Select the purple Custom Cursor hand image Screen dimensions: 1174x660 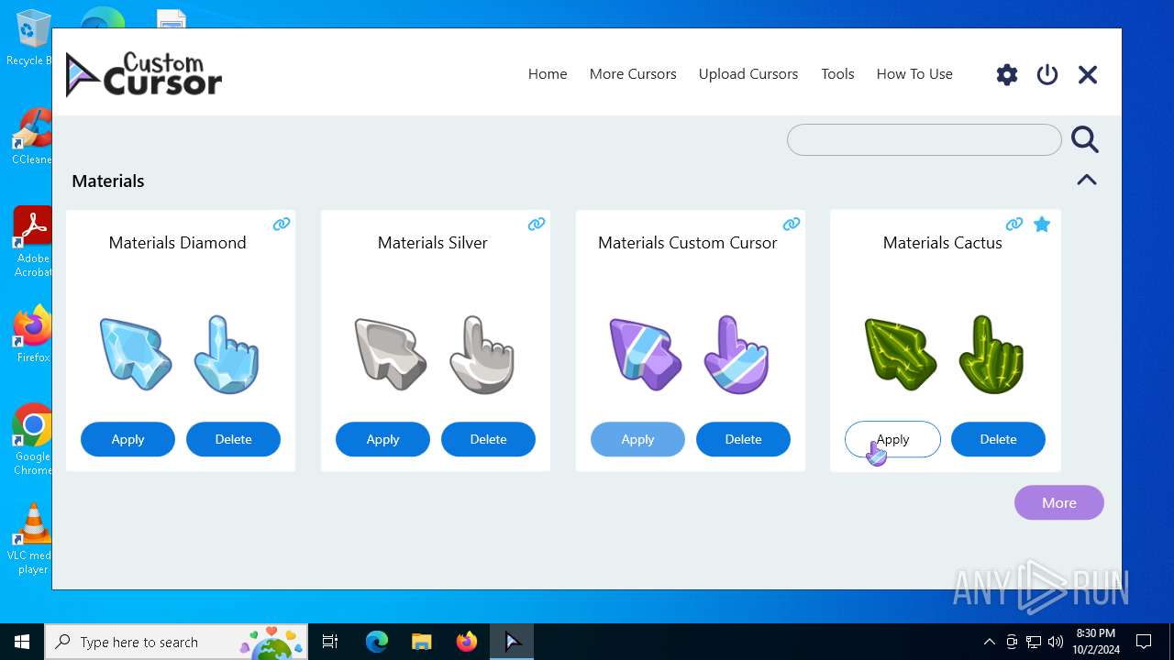coord(737,354)
